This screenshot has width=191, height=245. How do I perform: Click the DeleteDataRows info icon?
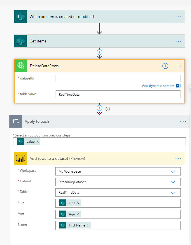(x=165, y=66)
